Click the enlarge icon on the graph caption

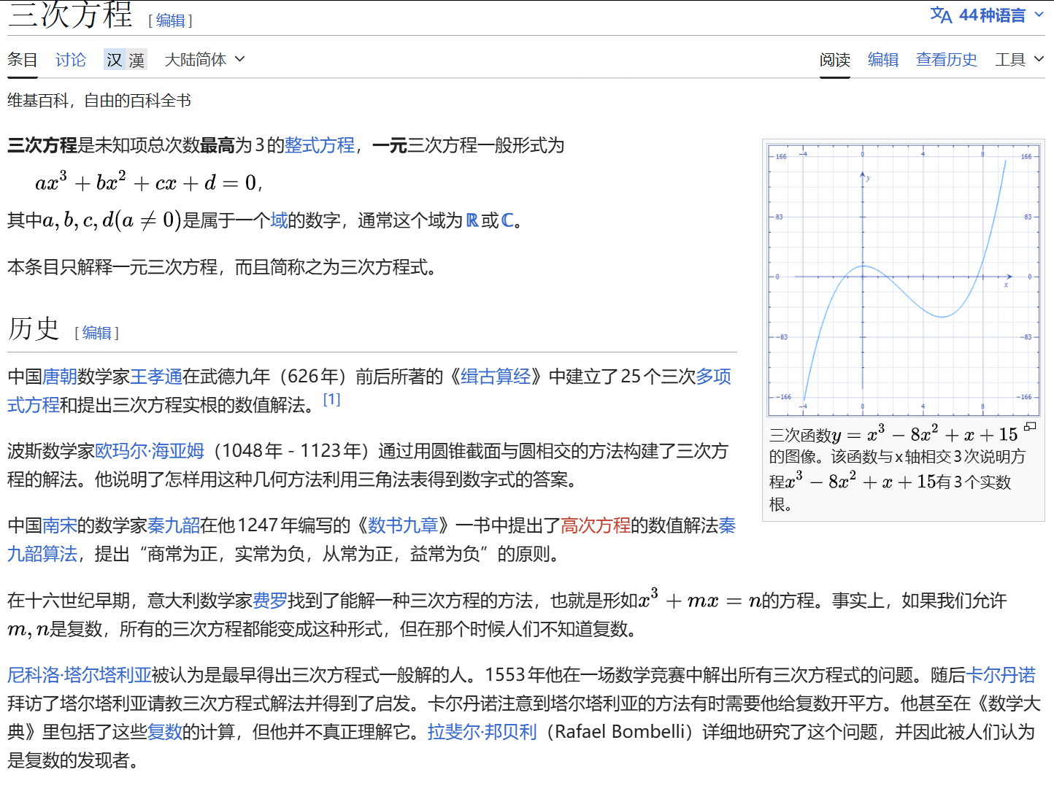click(x=1029, y=427)
